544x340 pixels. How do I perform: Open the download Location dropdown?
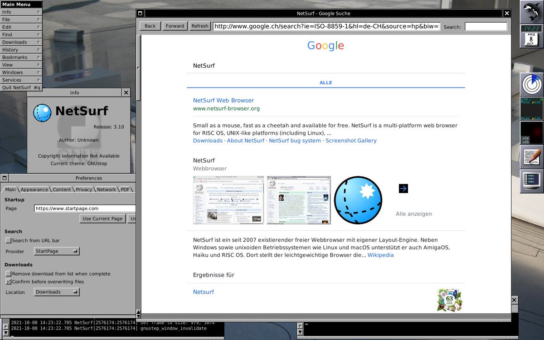tap(57, 292)
